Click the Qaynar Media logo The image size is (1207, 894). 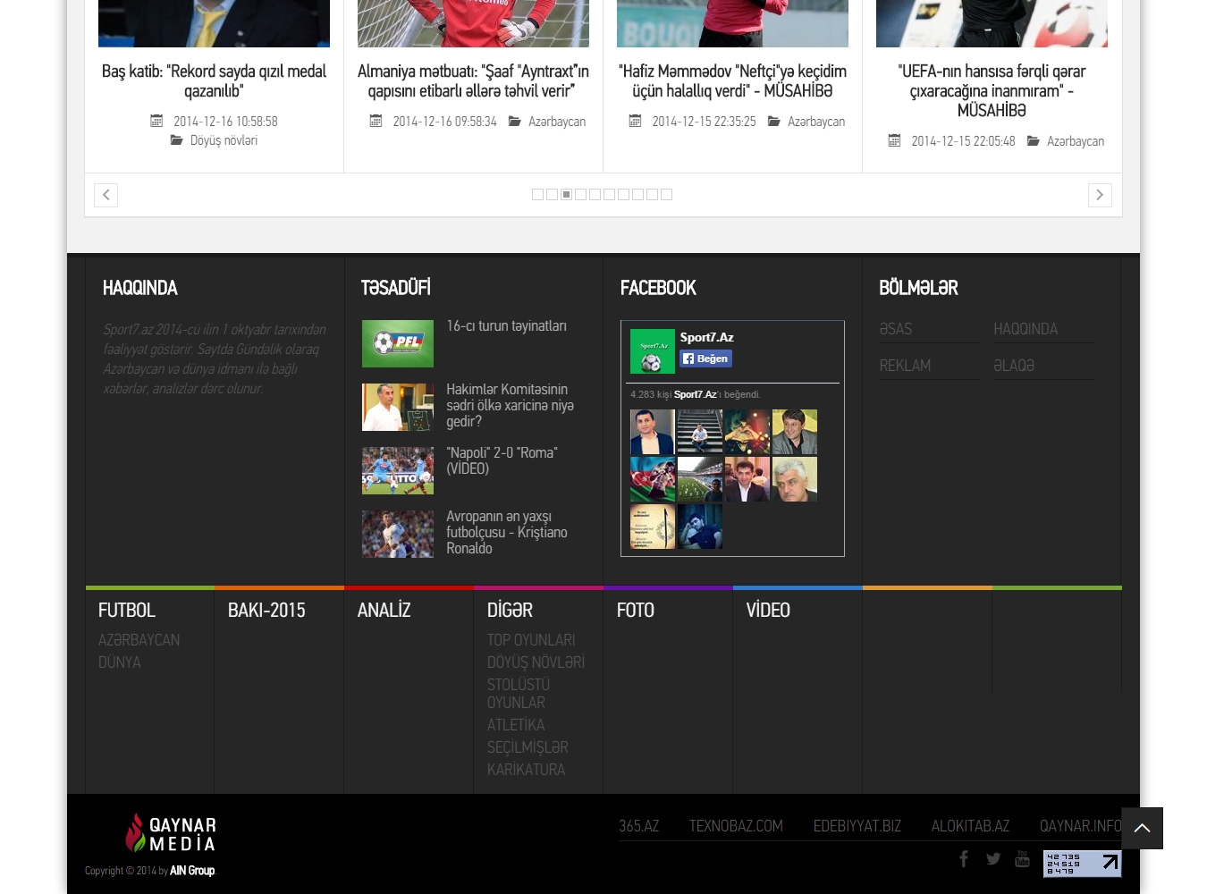click(x=171, y=833)
